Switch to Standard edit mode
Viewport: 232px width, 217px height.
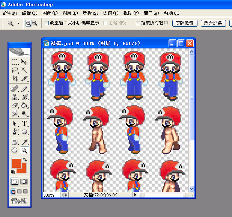[15, 182]
